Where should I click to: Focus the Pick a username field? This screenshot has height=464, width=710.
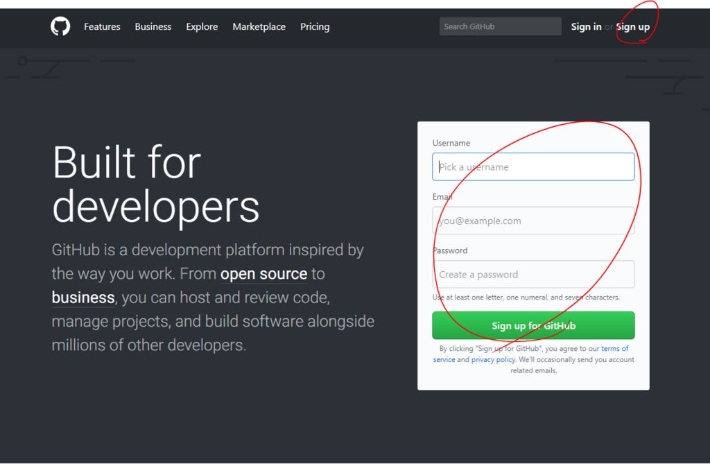533,166
